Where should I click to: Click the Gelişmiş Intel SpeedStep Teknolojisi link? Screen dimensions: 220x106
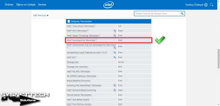pyautogui.click(x=84, y=85)
